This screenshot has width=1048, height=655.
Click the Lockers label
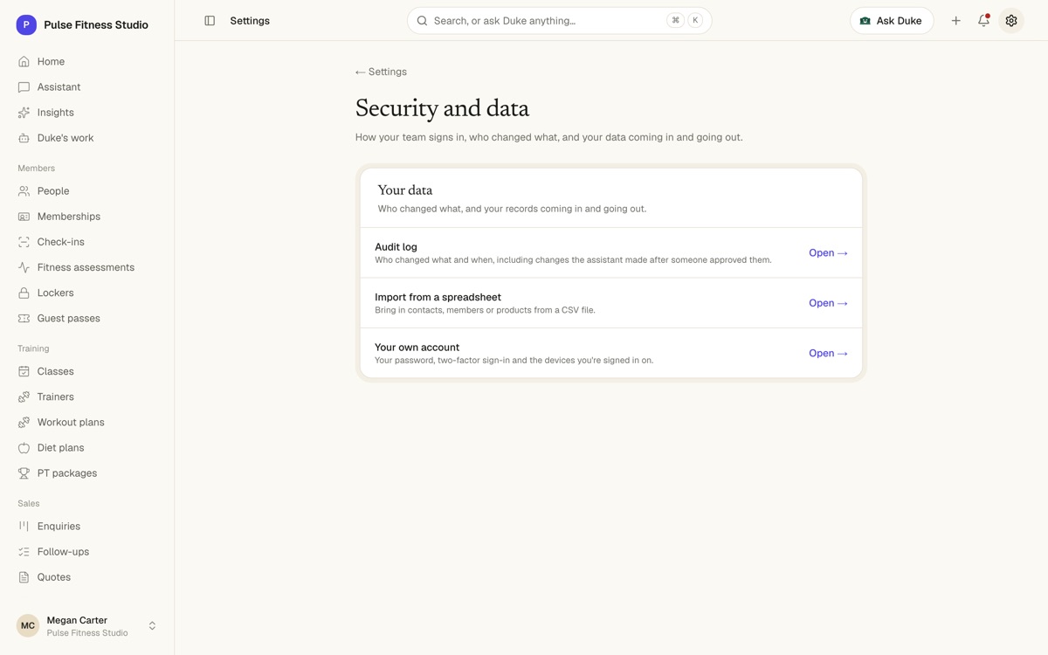tap(56, 293)
